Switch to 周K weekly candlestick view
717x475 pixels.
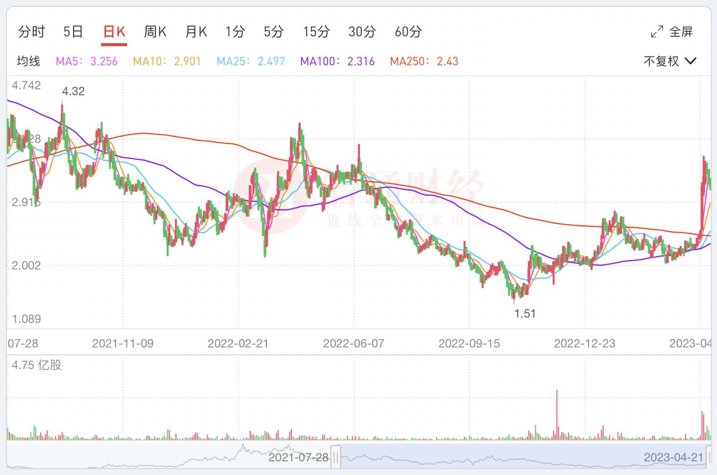(155, 32)
